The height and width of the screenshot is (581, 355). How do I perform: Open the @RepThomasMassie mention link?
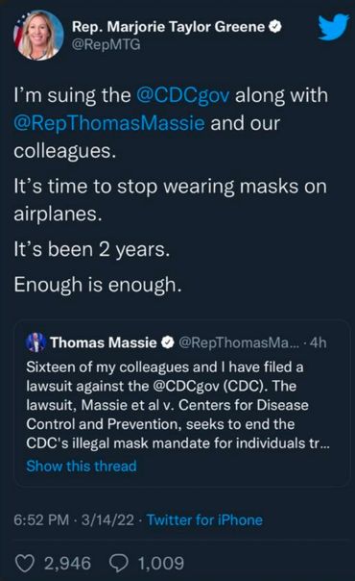pyautogui.click(x=109, y=124)
